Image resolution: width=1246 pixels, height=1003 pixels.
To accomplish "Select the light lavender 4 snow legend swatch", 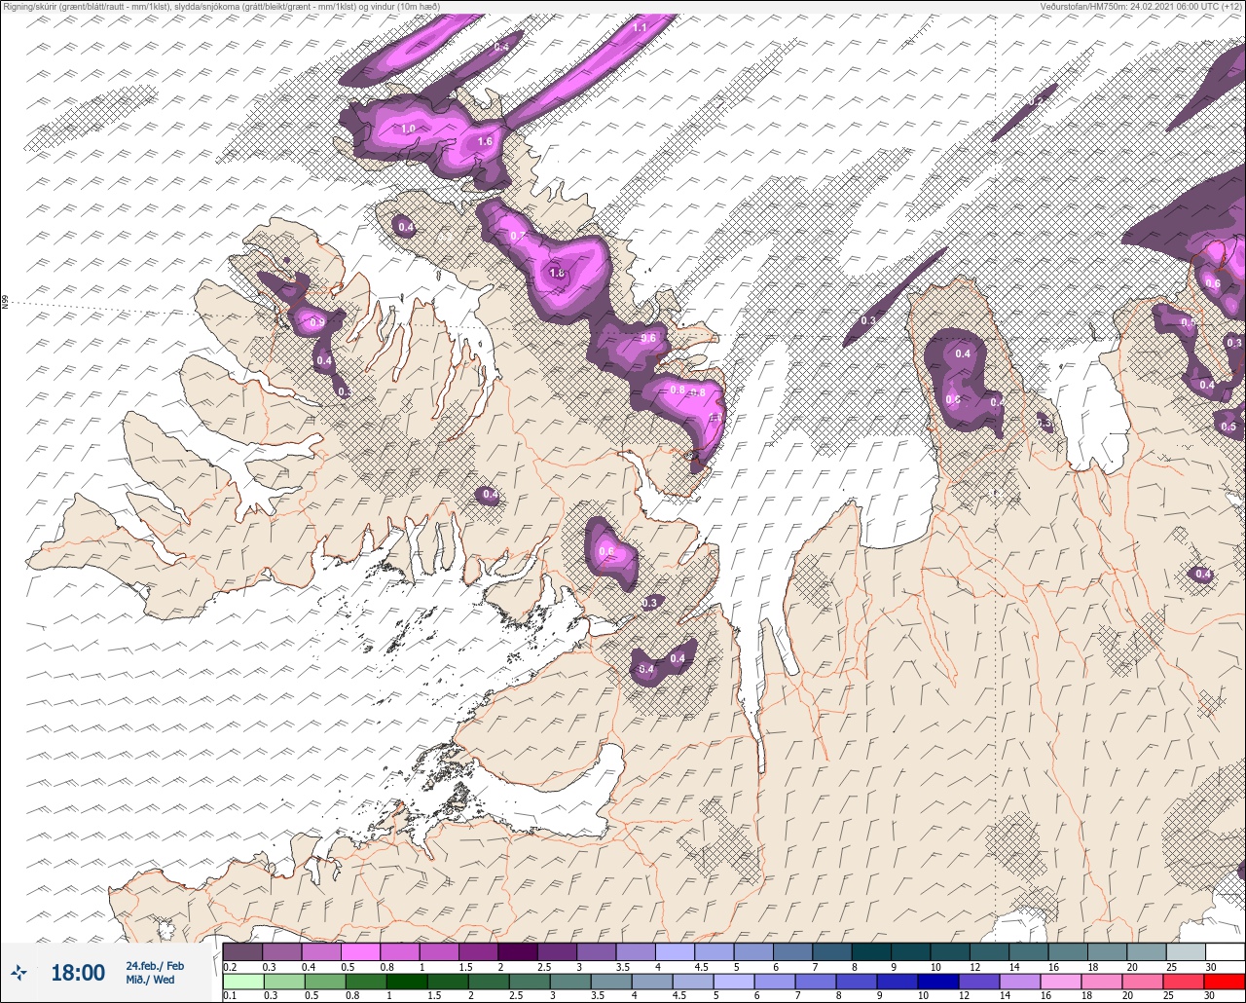I will click(x=675, y=951).
